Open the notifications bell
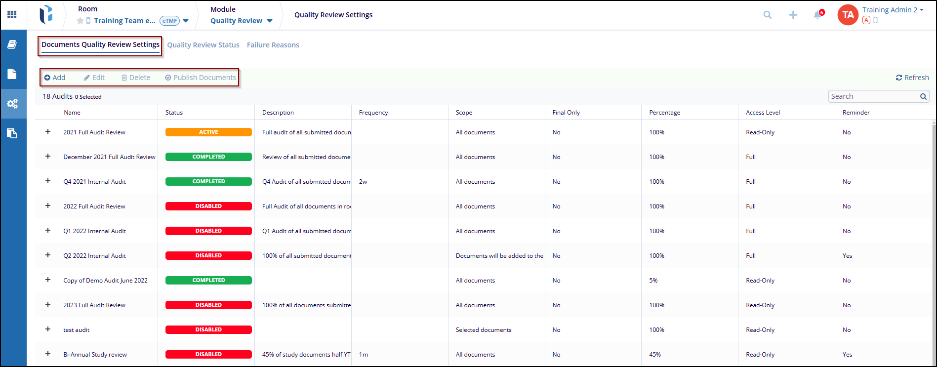This screenshot has width=937, height=367. click(817, 15)
